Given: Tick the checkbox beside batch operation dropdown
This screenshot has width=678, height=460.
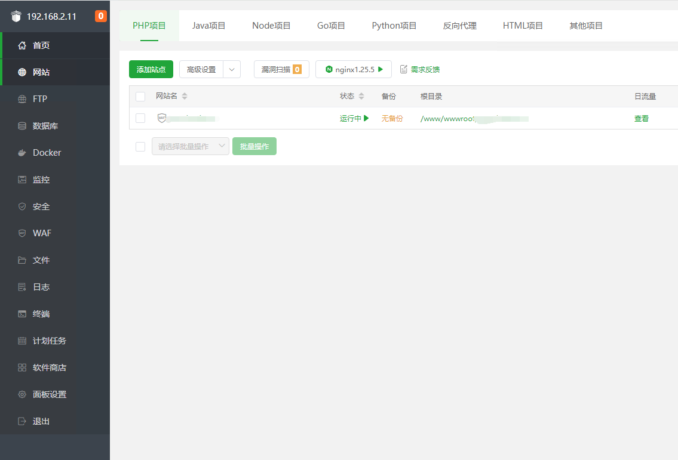Looking at the screenshot, I should click(140, 147).
